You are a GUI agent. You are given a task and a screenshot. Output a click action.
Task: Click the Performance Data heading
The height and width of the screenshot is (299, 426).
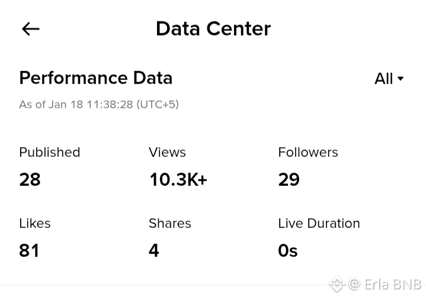pos(95,78)
